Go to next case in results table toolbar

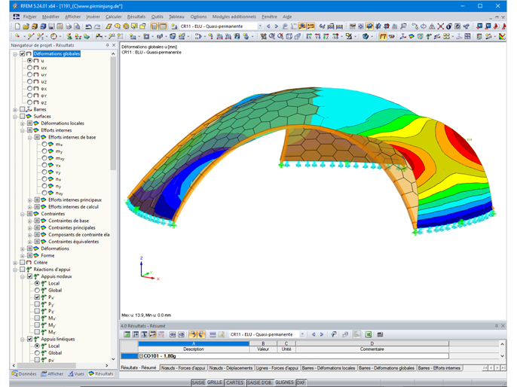point(322,334)
